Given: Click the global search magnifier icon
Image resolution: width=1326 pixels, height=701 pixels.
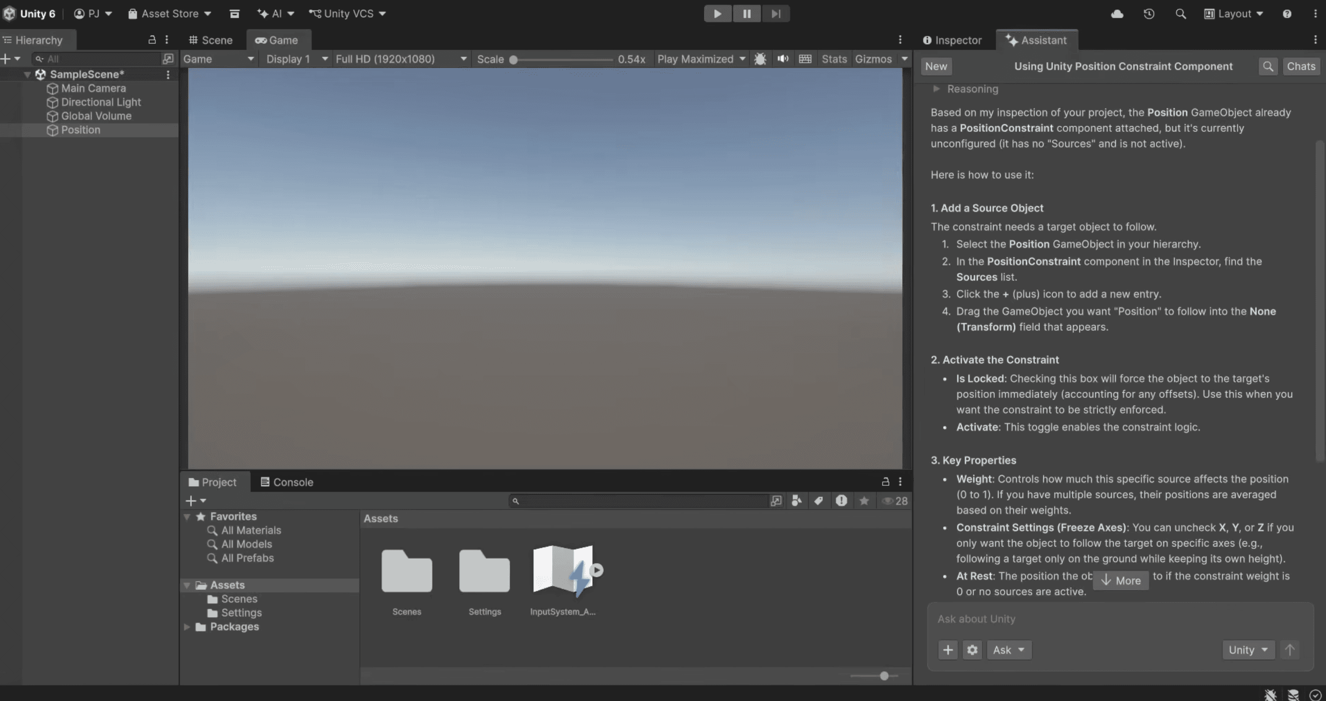Looking at the screenshot, I should pos(1180,14).
